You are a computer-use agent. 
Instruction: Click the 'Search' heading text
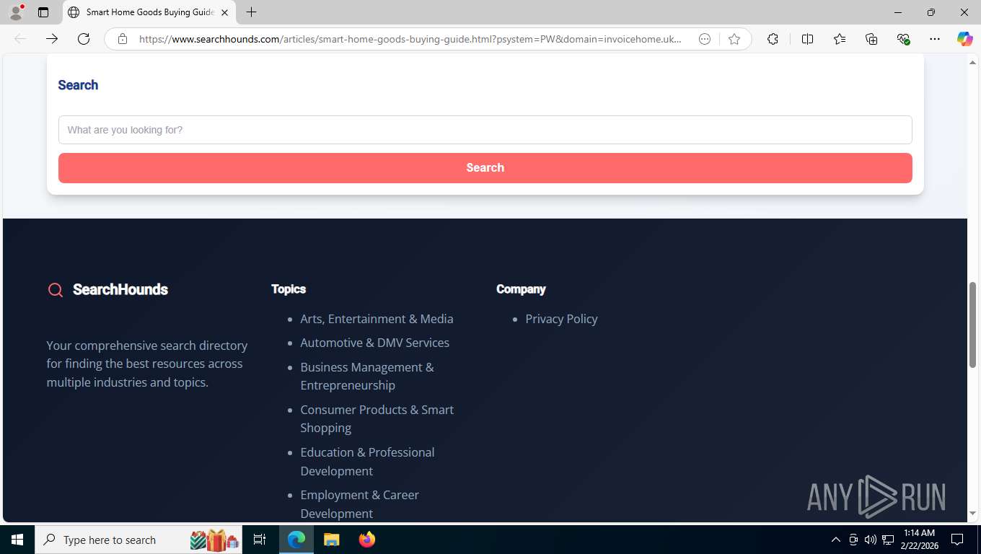pyautogui.click(x=78, y=85)
